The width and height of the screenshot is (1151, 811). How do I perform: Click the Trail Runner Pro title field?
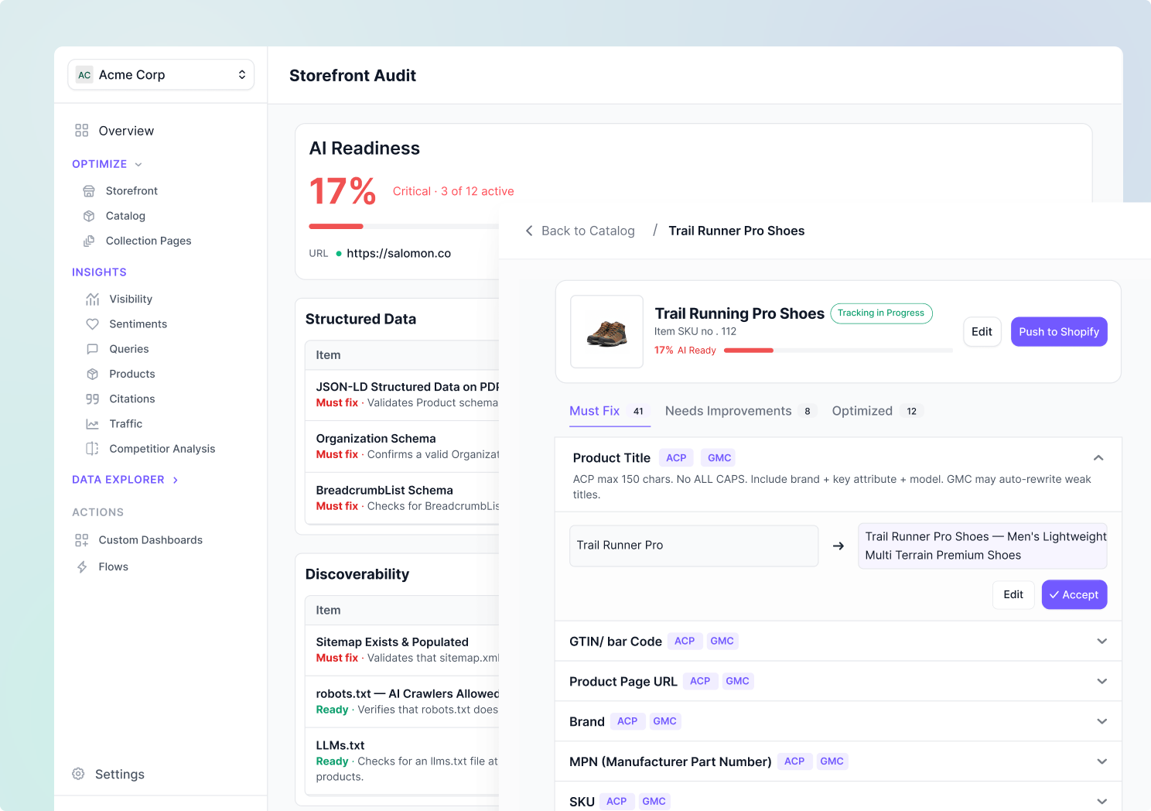click(694, 546)
